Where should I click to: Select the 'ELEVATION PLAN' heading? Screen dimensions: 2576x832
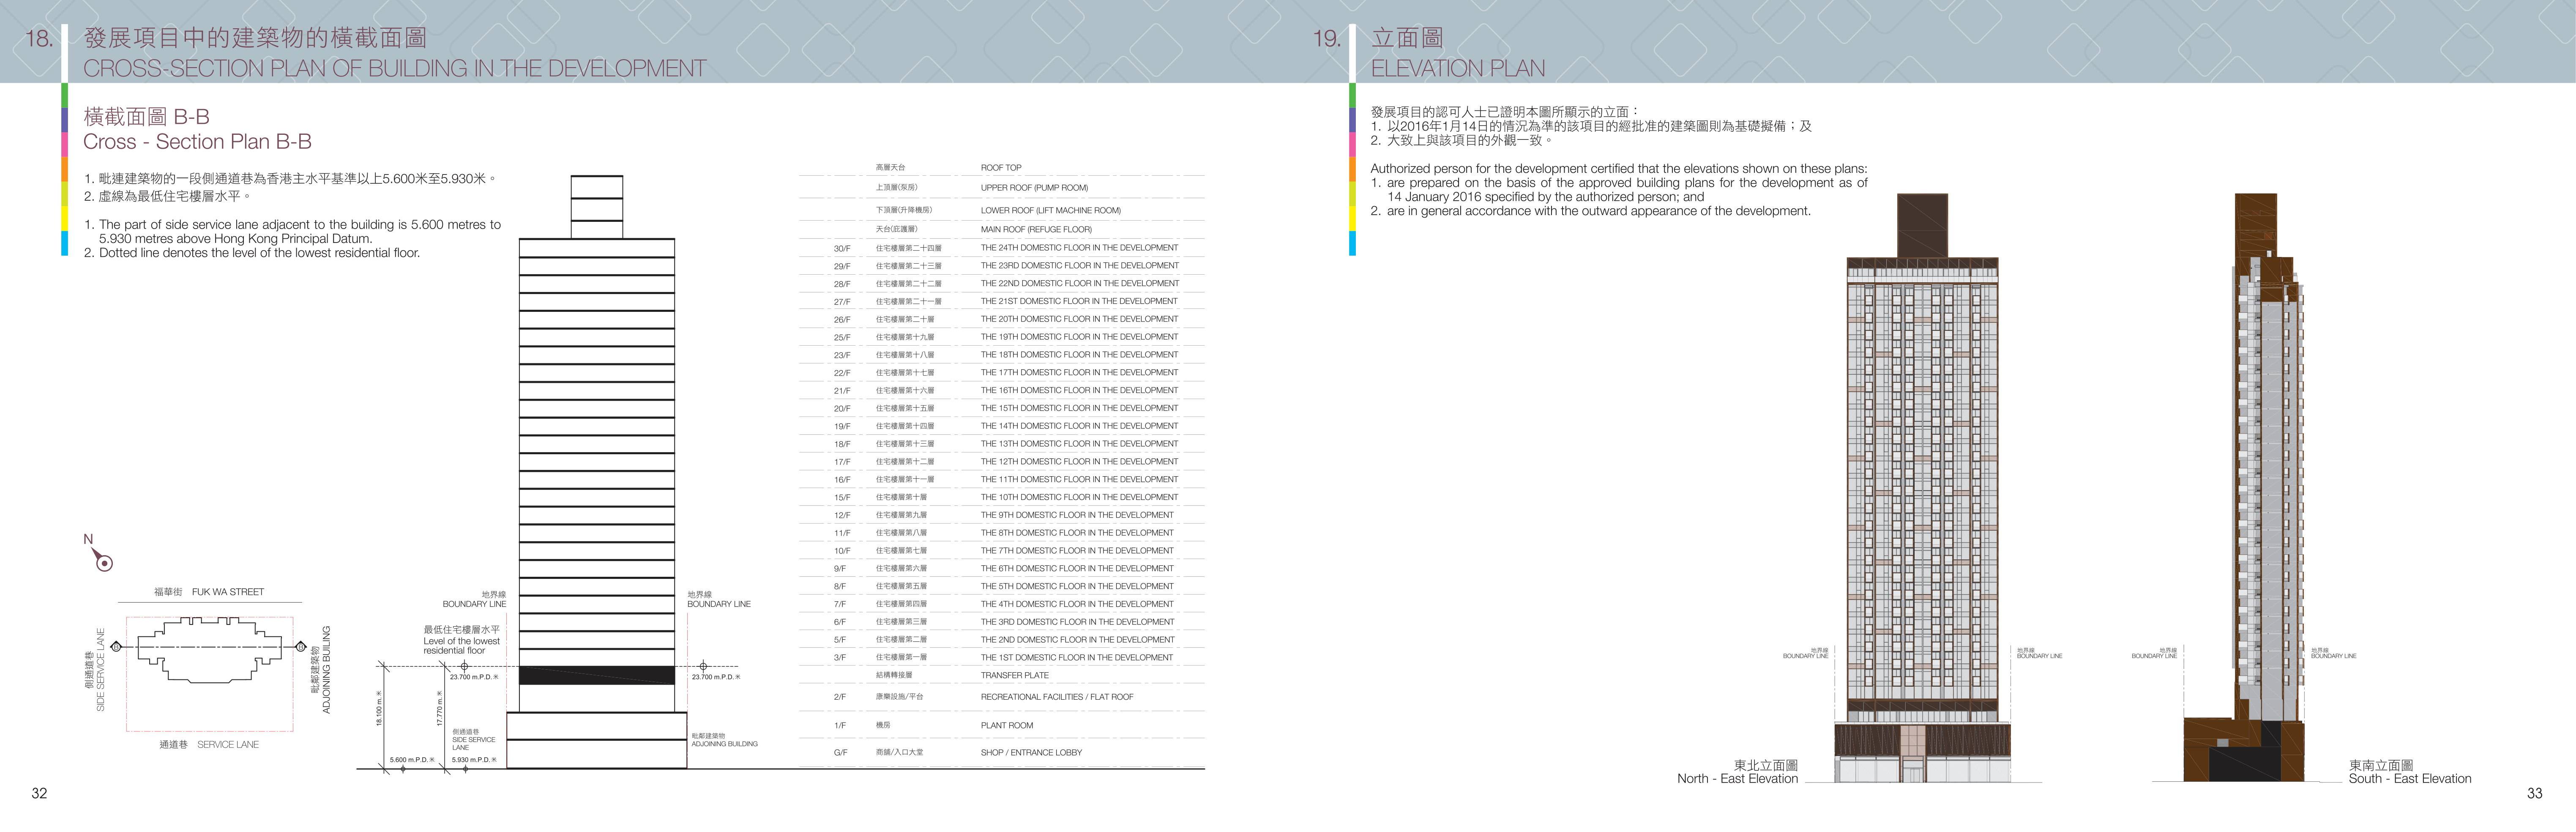coord(1458,68)
